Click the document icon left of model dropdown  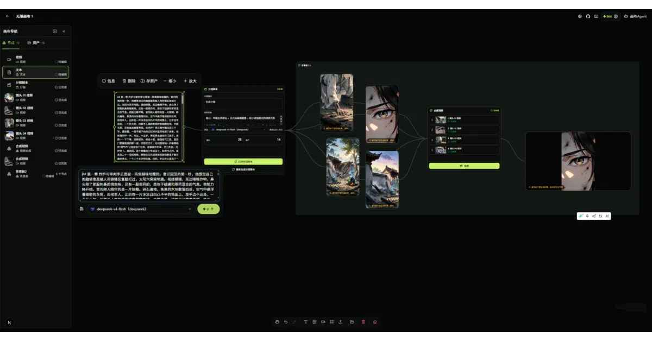[81, 208]
